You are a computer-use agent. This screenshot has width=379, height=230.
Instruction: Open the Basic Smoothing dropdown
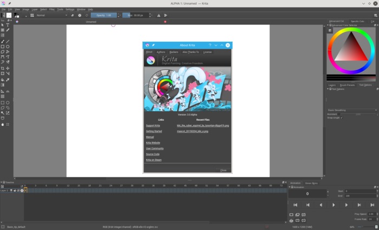pyautogui.click(x=352, y=110)
